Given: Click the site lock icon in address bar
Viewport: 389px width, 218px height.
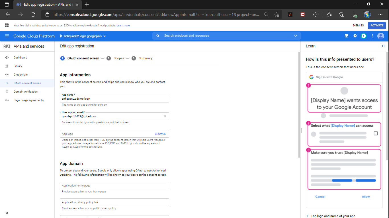Looking at the screenshot, I should 47,14.
